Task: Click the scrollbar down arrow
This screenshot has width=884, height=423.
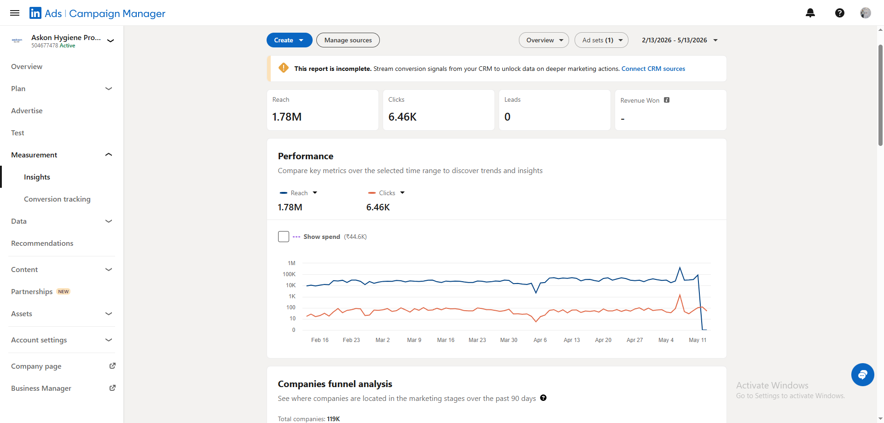Action: 880,419
